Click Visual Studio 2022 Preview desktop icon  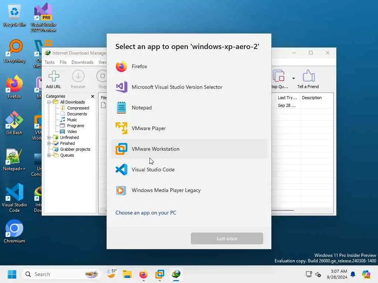43,17
